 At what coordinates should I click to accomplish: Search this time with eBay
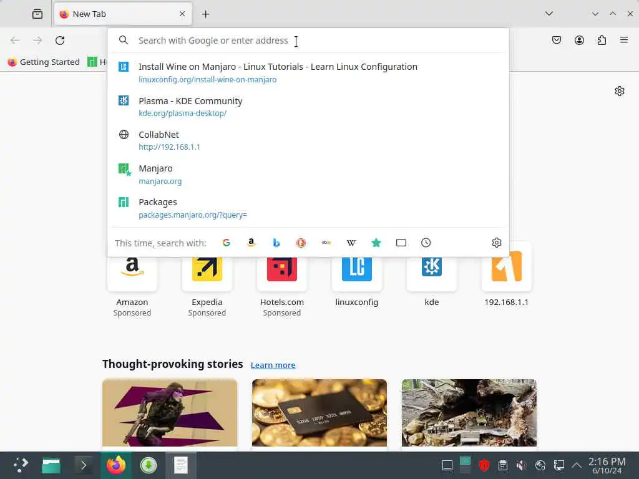coord(326,243)
